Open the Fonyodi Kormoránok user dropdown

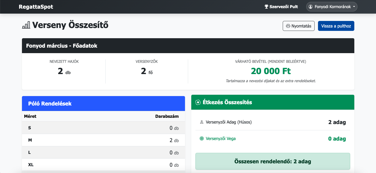[332, 7]
